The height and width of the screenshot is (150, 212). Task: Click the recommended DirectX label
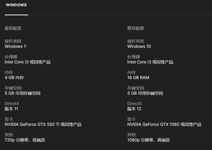click(134, 104)
